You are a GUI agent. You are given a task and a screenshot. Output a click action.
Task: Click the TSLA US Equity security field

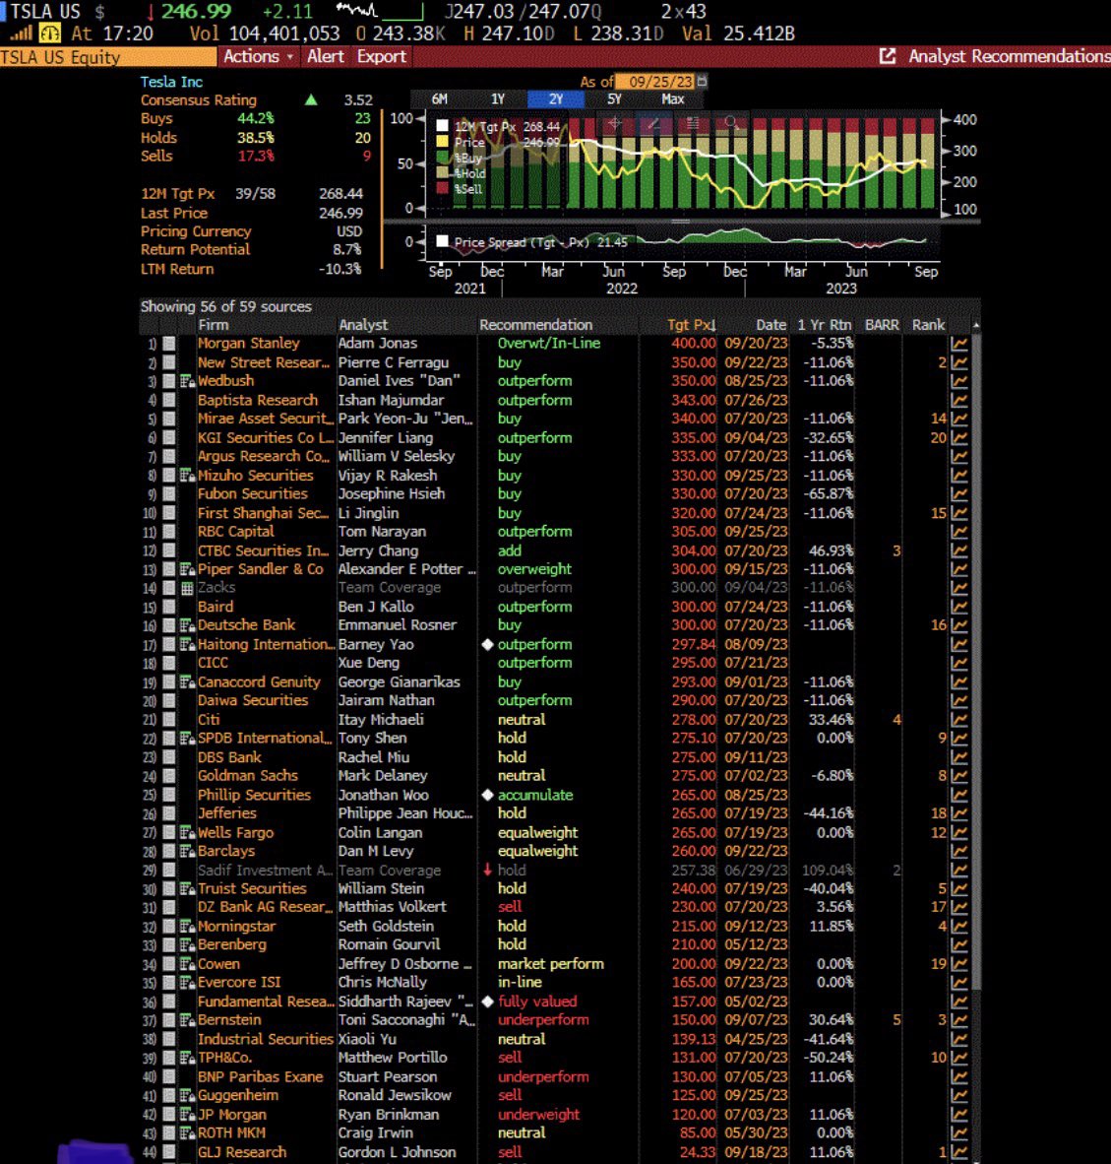pyautogui.click(x=108, y=57)
